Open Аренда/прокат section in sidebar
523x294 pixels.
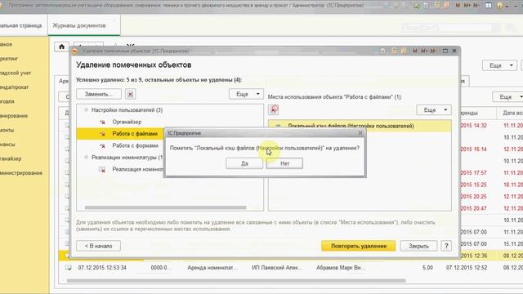click(x=15, y=87)
